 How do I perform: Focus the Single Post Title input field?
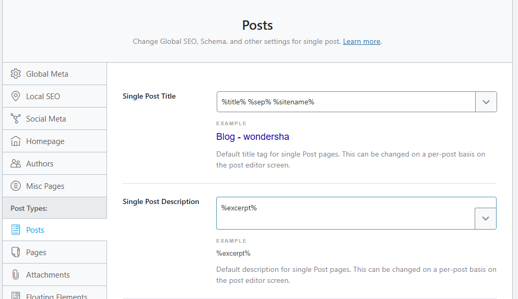tap(346, 102)
